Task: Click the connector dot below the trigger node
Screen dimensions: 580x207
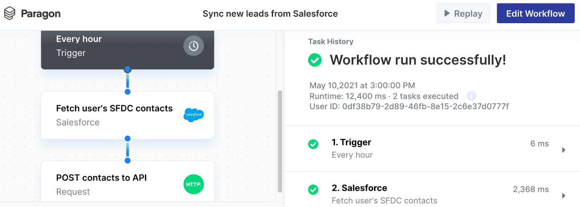Action: [x=128, y=69]
